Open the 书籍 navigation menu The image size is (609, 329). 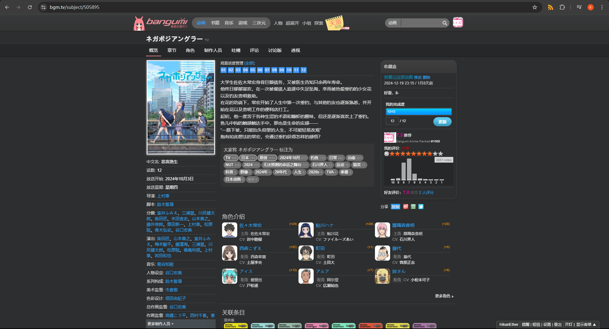215,23
